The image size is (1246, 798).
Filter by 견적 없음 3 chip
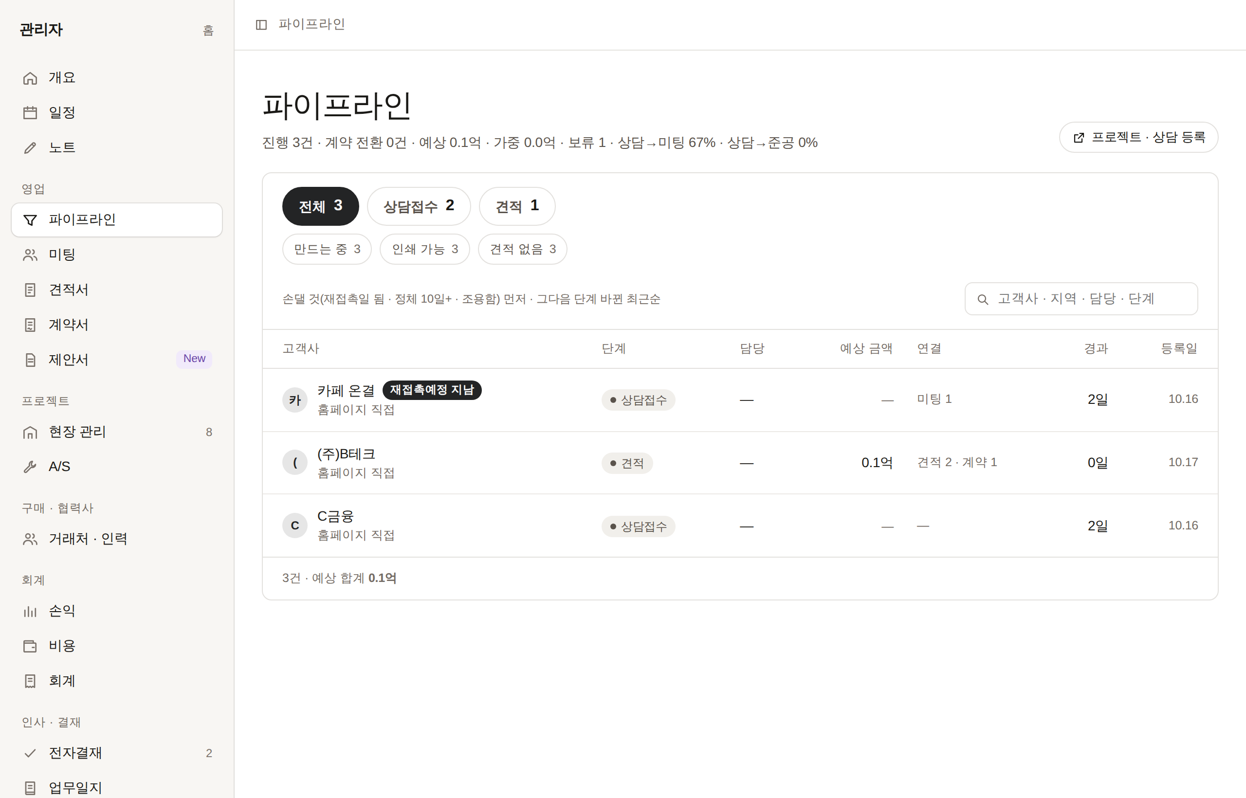[x=522, y=249]
